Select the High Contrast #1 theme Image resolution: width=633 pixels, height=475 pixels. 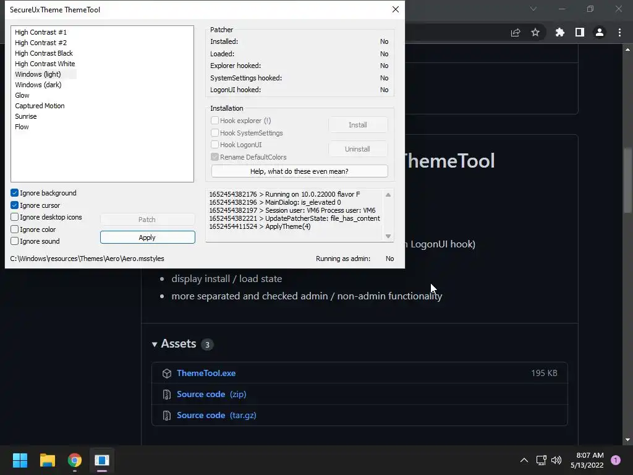41,32
